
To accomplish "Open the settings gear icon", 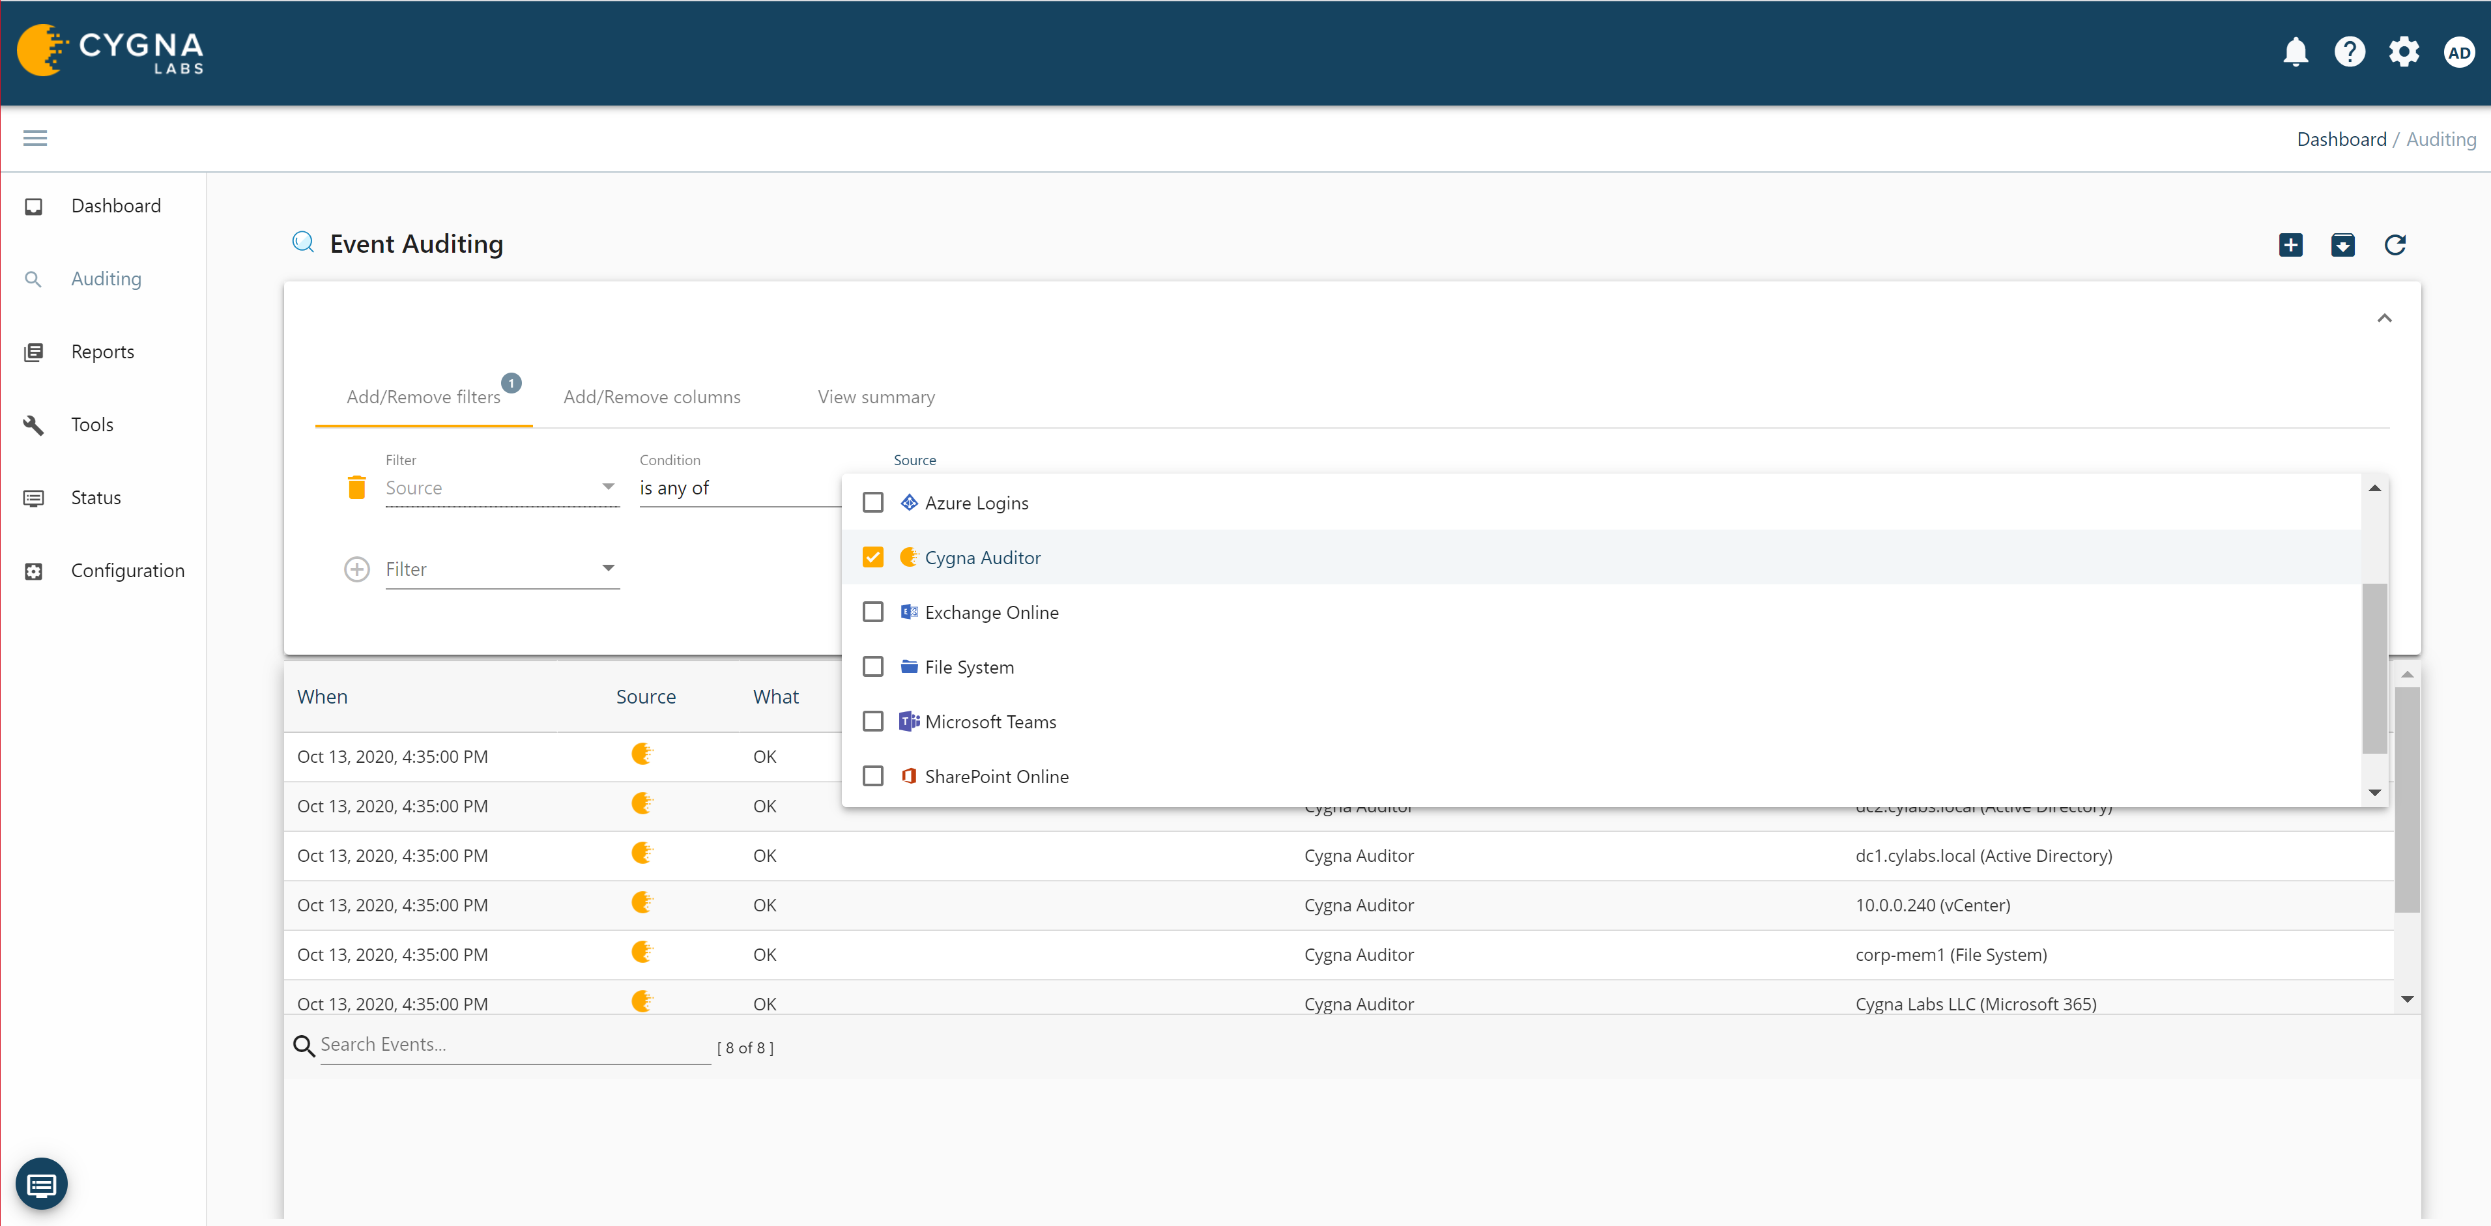I will (2403, 52).
